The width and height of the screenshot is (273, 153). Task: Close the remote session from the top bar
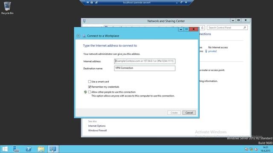(186, 3)
